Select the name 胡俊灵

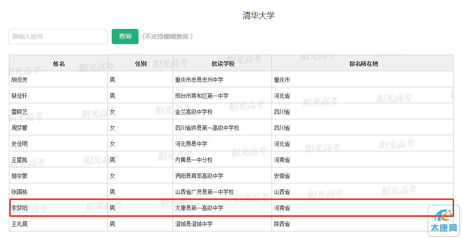click(20, 80)
